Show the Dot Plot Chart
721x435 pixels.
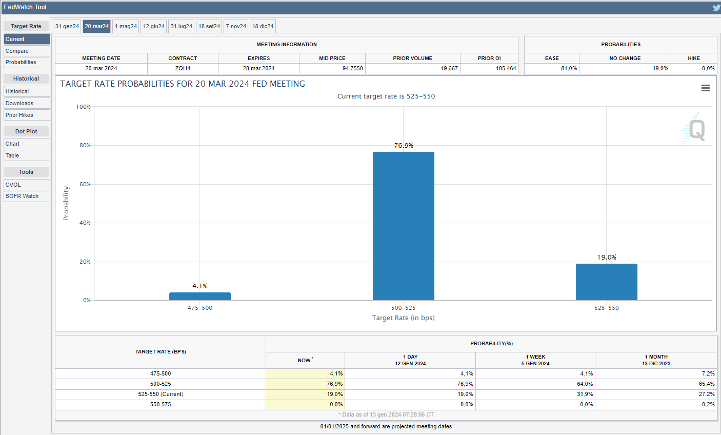27,144
